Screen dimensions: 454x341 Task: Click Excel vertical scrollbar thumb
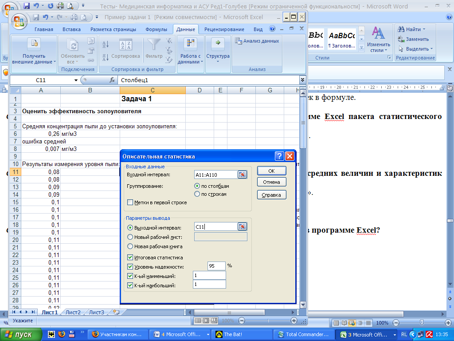coord(303,123)
